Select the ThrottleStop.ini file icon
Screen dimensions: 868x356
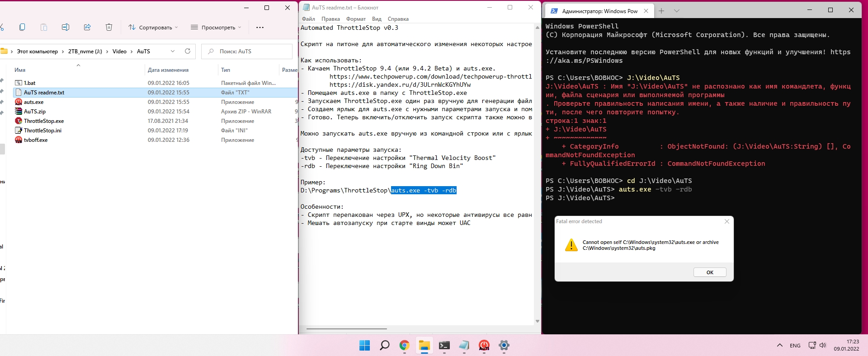(x=19, y=130)
